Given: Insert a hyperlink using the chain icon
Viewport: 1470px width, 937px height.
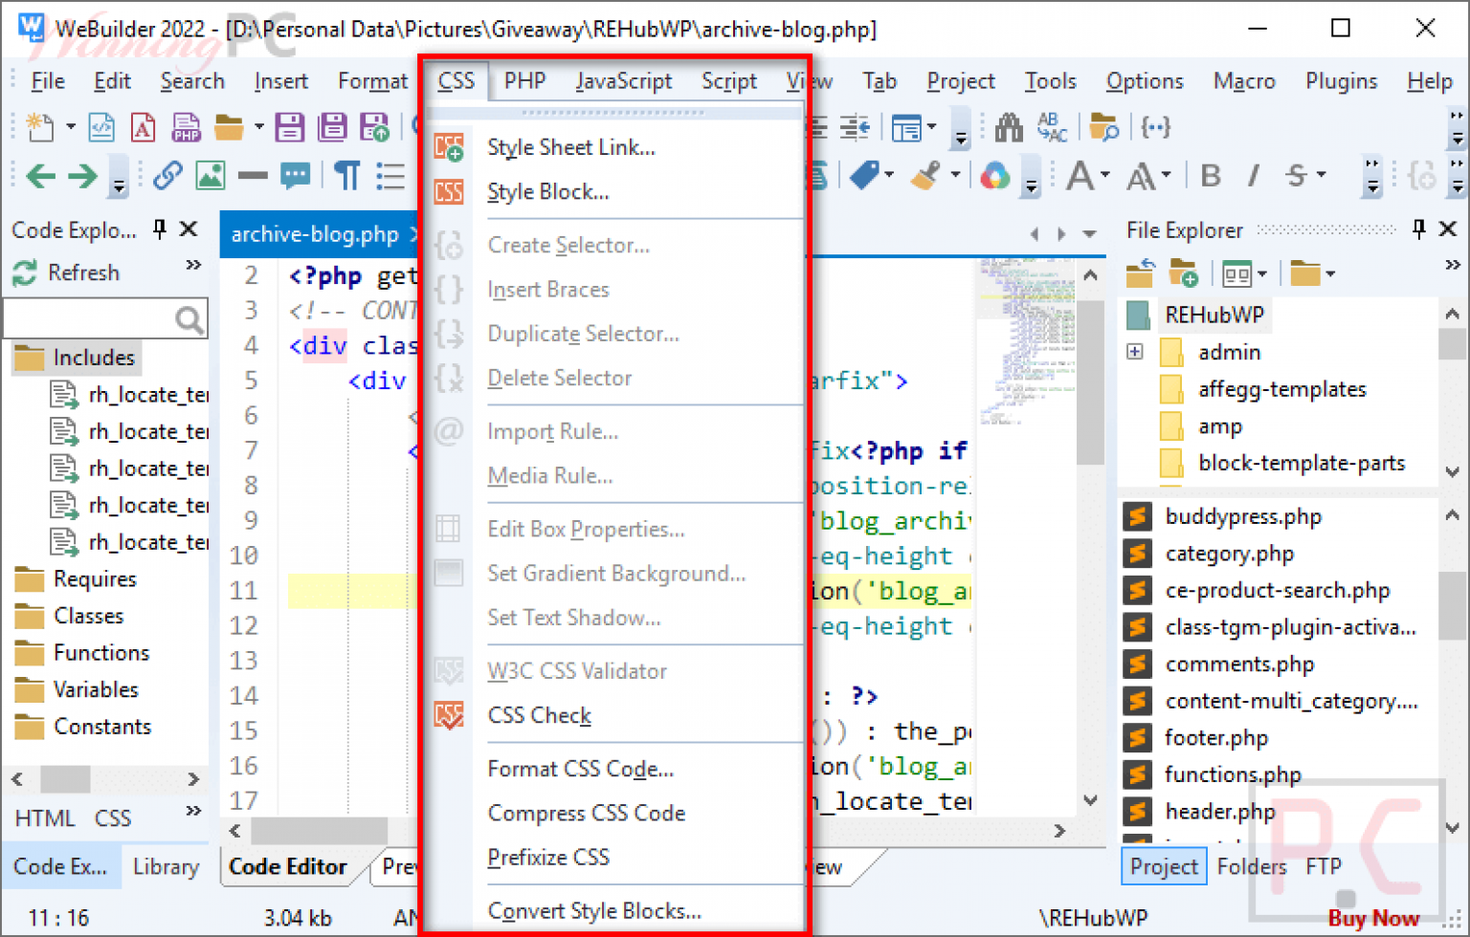Looking at the screenshot, I should [x=167, y=176].
